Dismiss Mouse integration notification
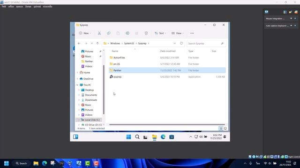 click(295, 19)
